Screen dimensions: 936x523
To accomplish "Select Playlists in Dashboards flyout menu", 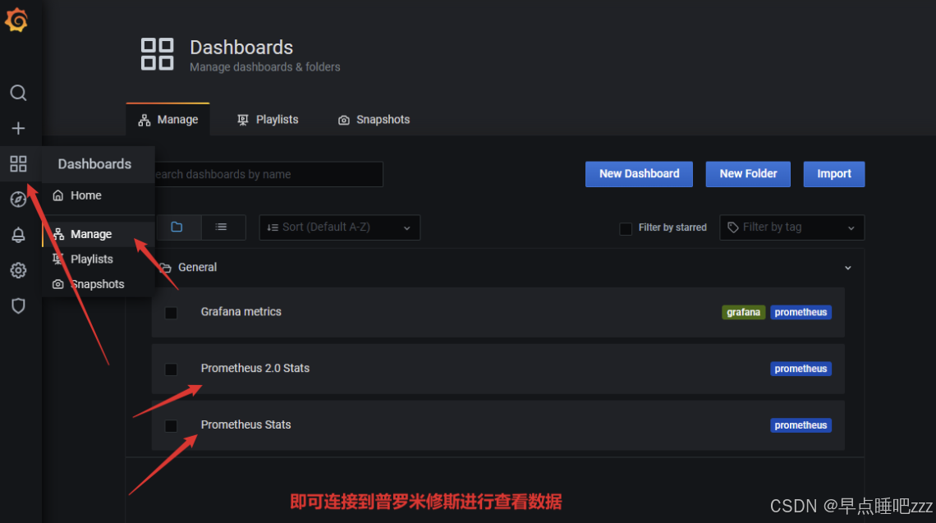I will [99, 259].
